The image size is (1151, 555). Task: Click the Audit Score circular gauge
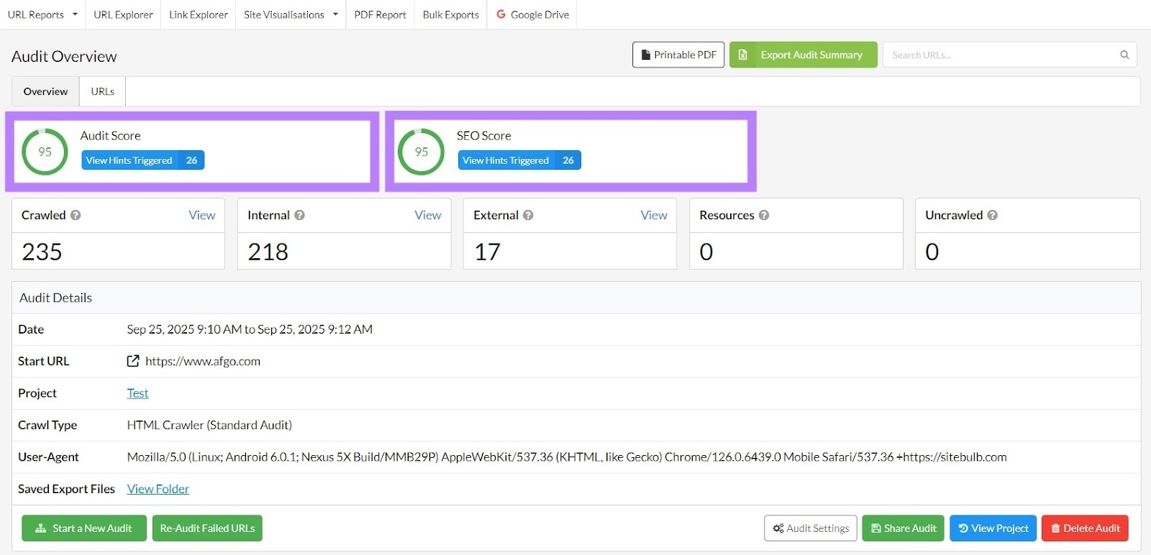click(x=45, y=152)
